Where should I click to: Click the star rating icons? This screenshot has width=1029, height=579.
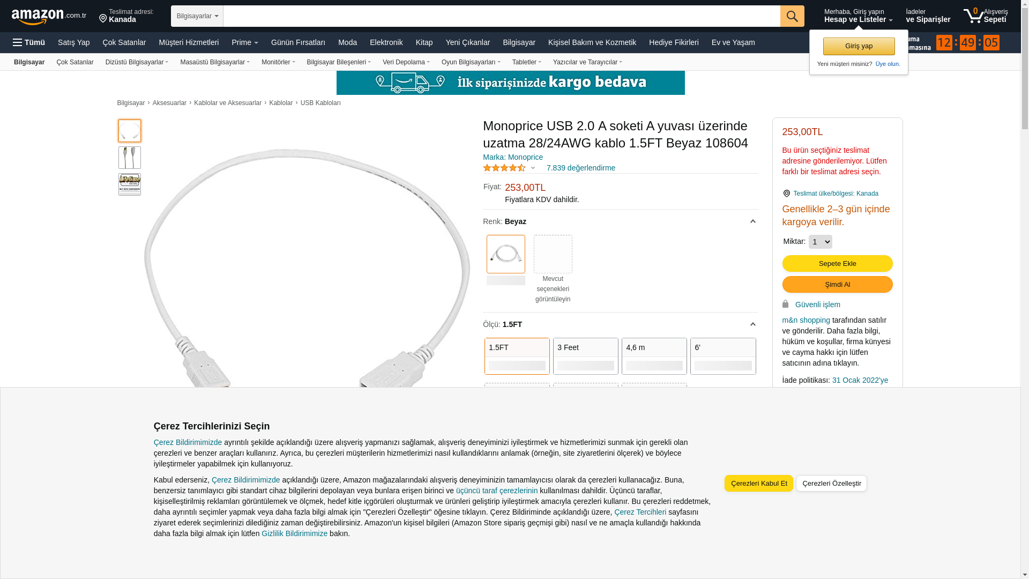[x=504, y=168]
